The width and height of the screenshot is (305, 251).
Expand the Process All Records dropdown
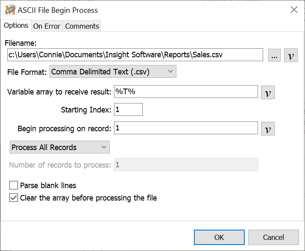[x=59, y=148]
